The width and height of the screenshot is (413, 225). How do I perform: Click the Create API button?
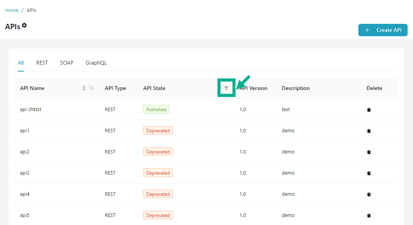(383, 30)
